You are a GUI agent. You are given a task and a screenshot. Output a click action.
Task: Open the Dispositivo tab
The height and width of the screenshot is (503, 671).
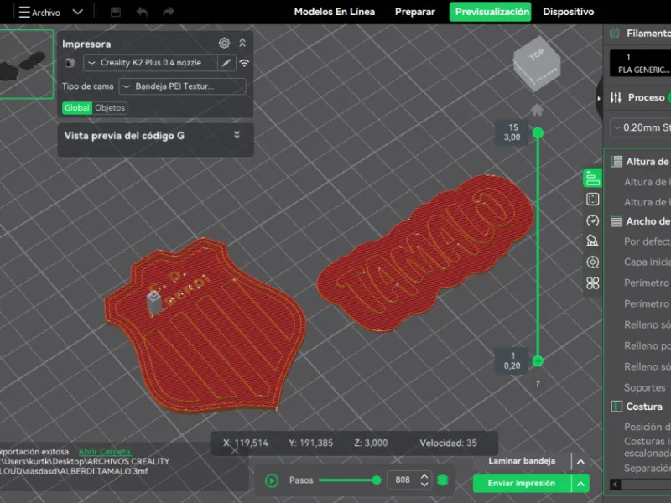point(569,12)
